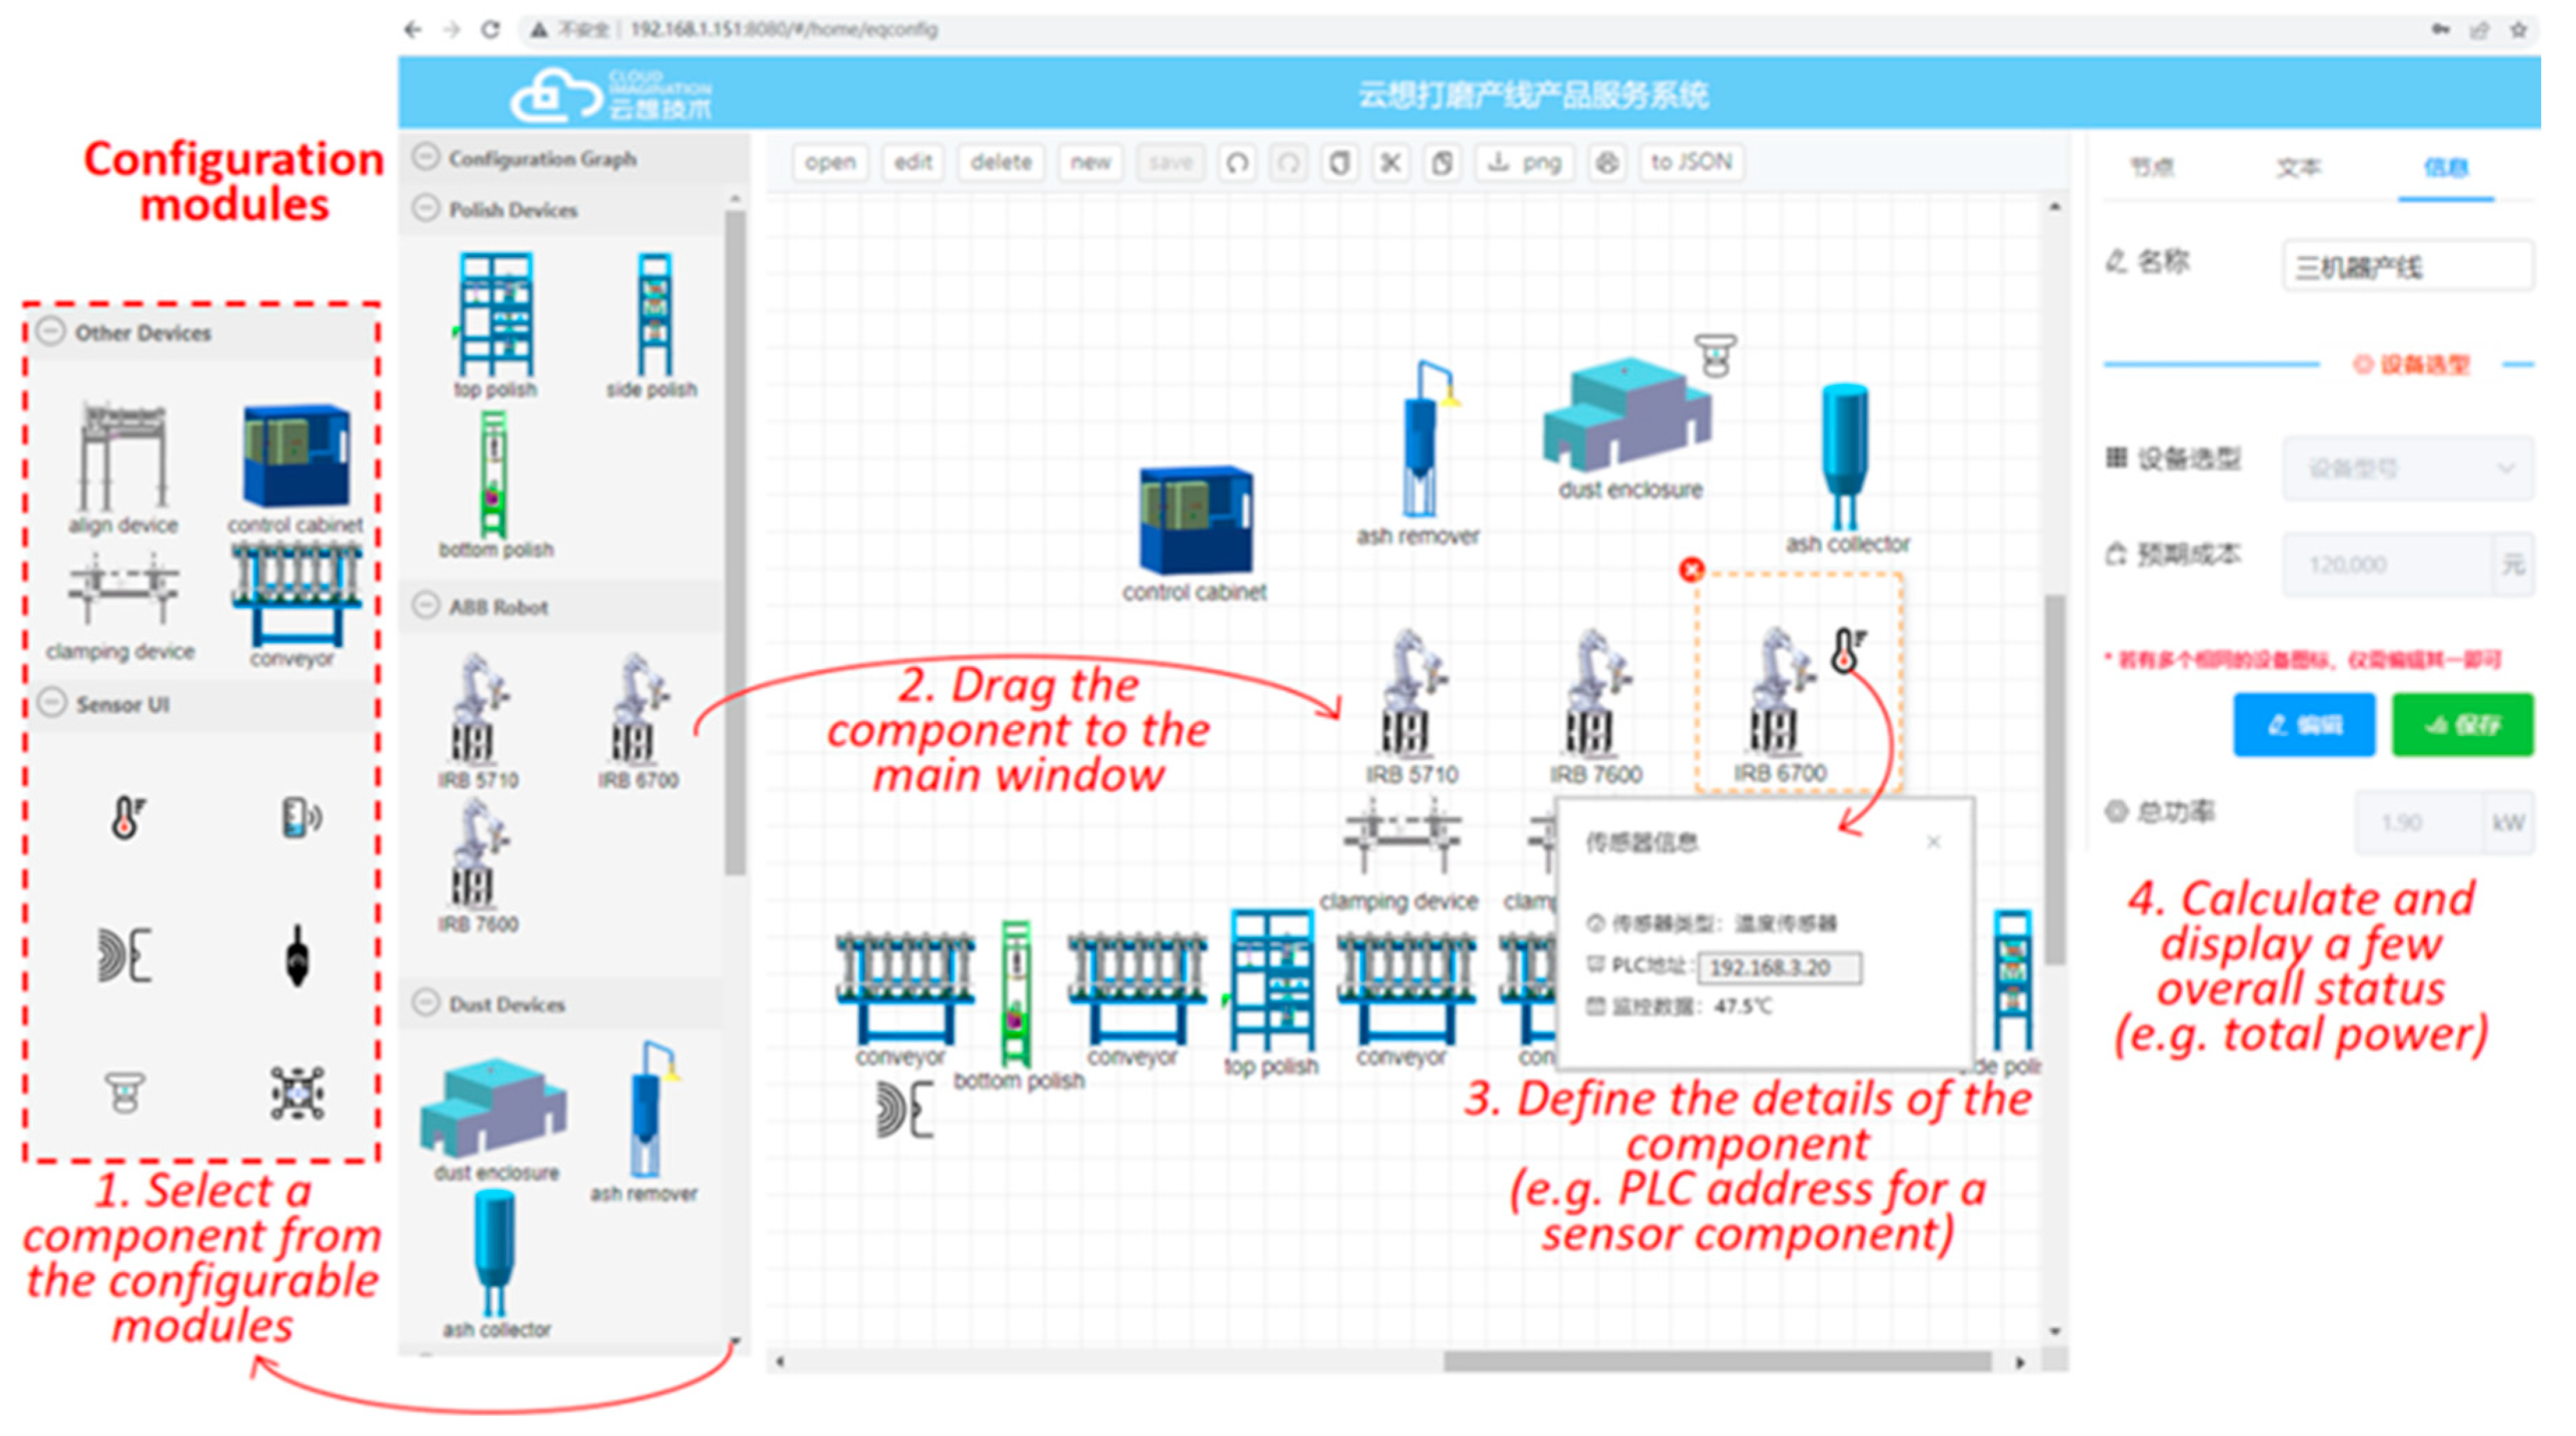Click the canvas horizontal scrollbar thumb

coord(1717,1362)
